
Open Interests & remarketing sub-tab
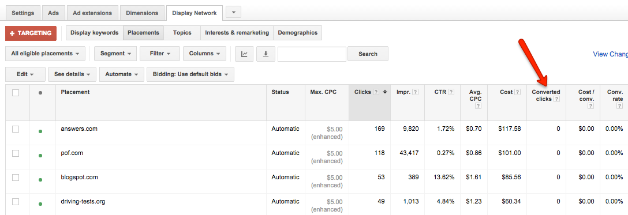tap(237, 33)
